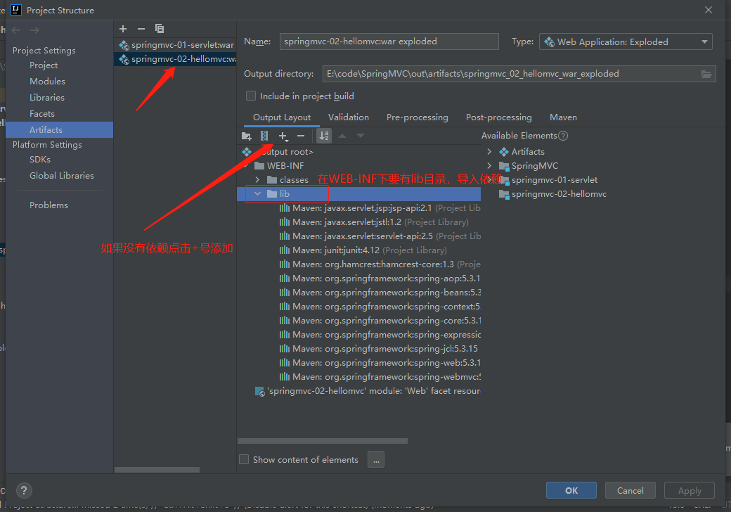Click the Web facet resources icon

pyautogui.click(x=259, y=391)
